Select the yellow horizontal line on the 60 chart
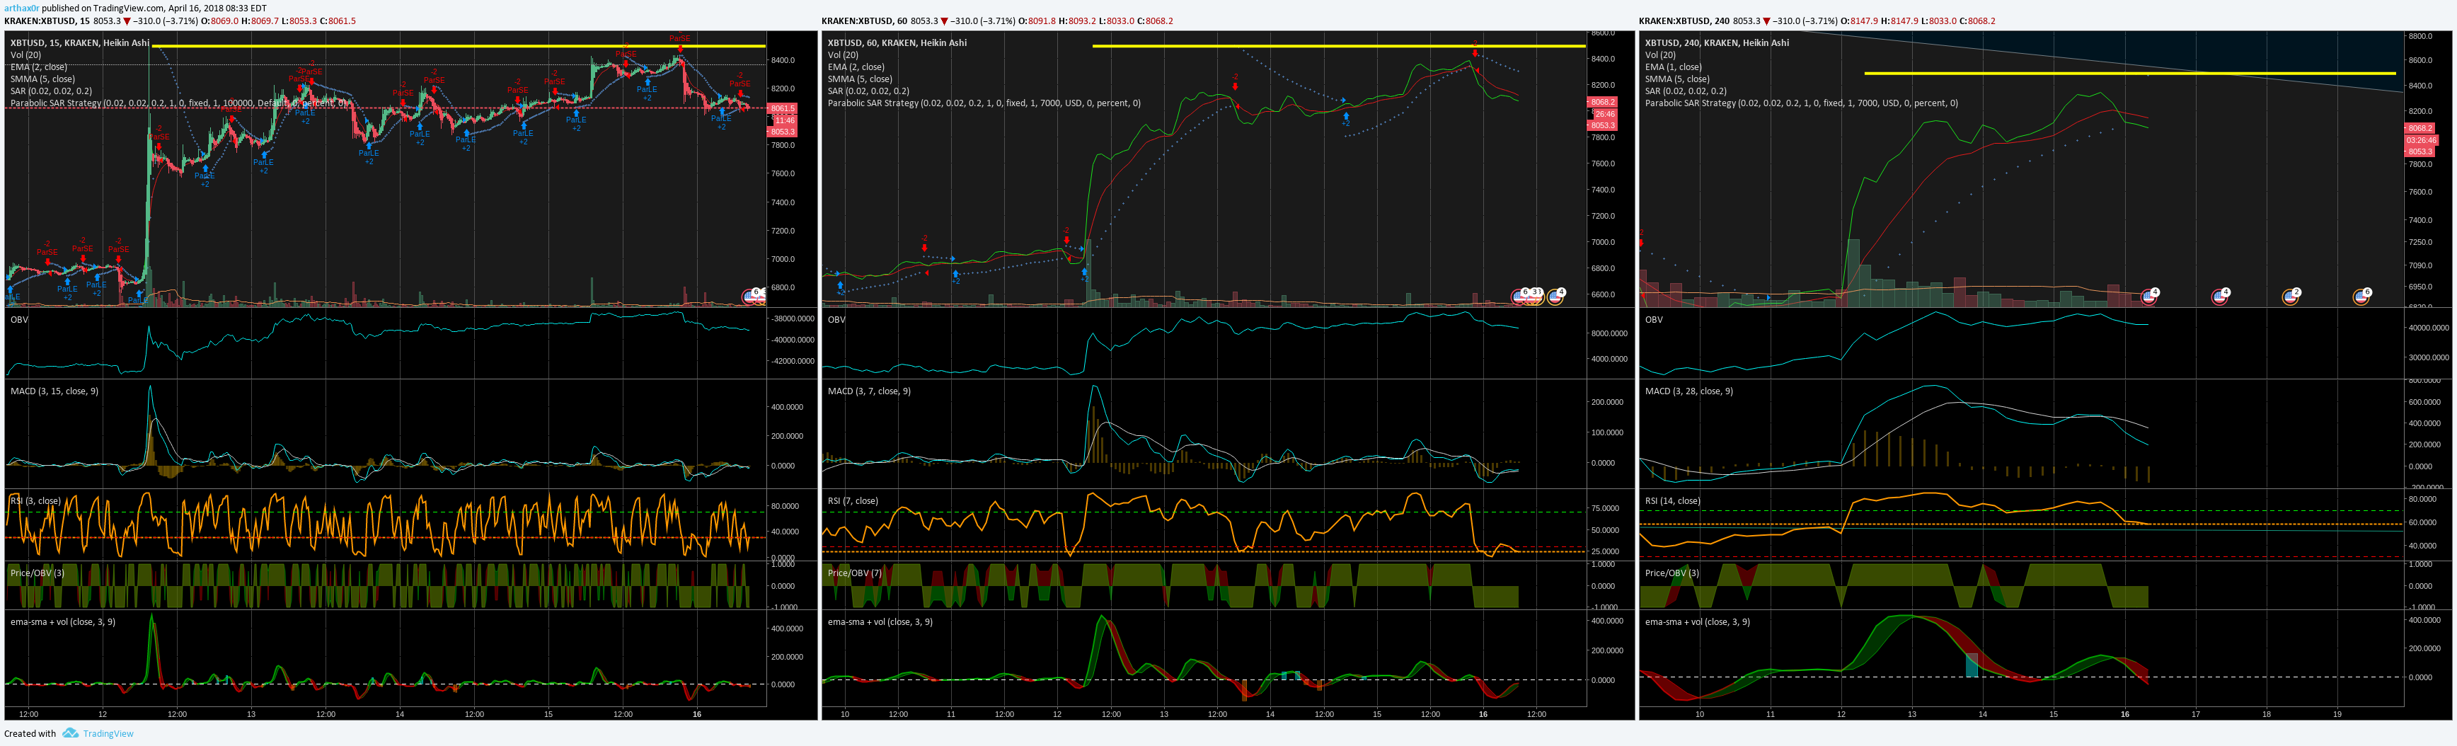Viewport: 2457px width, 746px height. [x=1339, y=45]
